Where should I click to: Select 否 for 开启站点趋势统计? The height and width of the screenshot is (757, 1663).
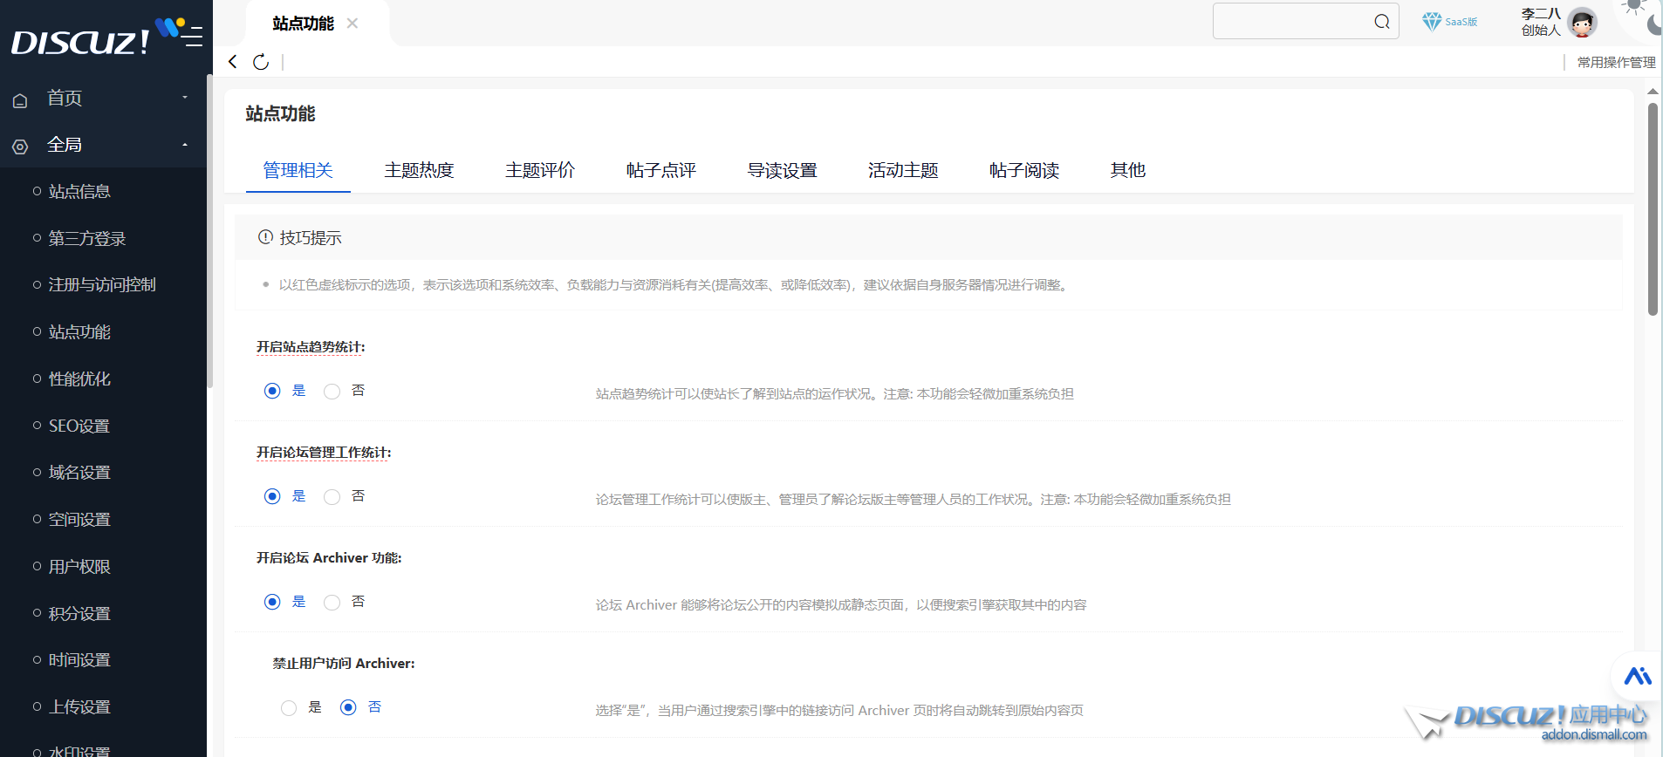[332, 392]
